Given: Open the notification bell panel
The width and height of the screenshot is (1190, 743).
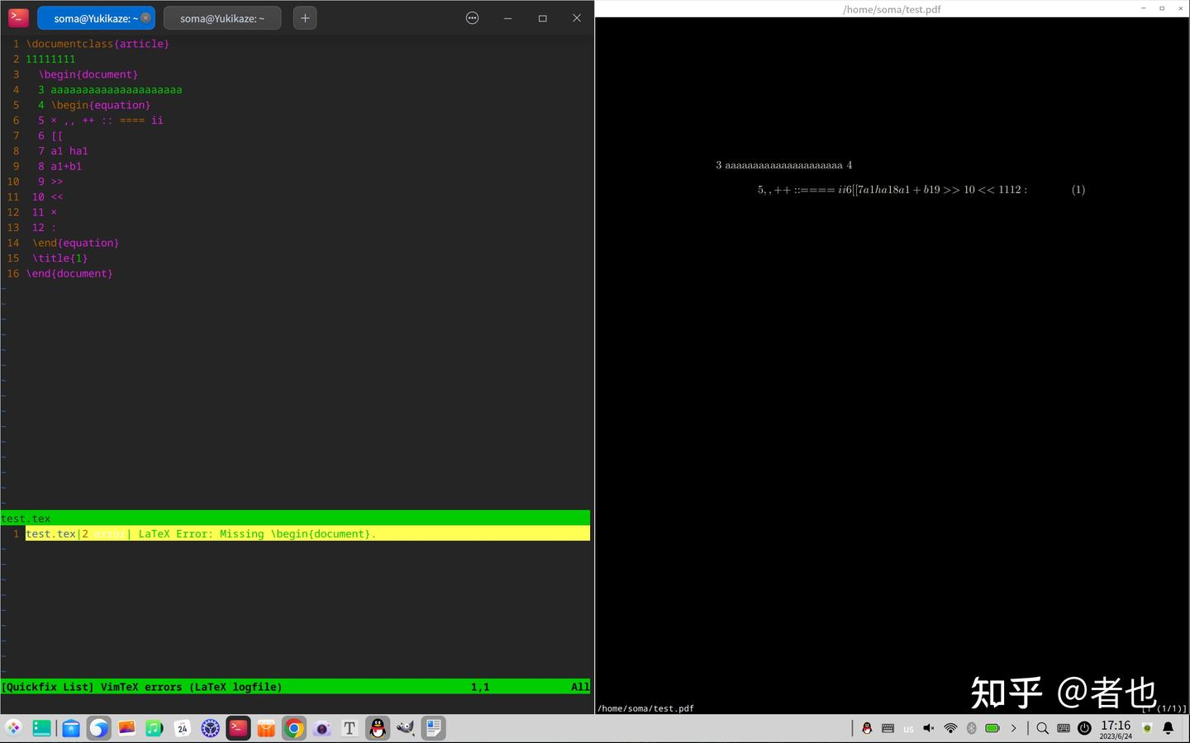Looking at the screenshot, I should click(1169, 728).
